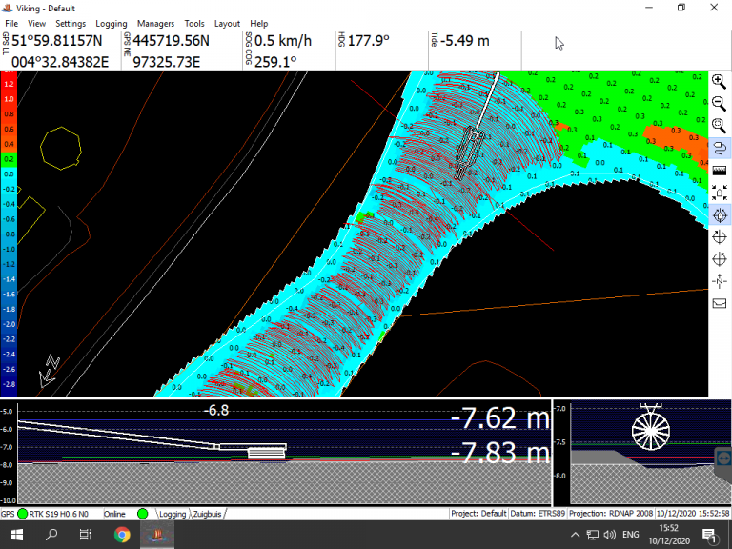Image resolution: width=732 pixels, height=549 pixels.
Task: Switch to the Zuigbuis tab
Action: coord(207,514)
